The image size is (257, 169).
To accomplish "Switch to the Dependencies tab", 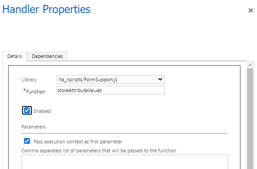I will click(47, 56).
